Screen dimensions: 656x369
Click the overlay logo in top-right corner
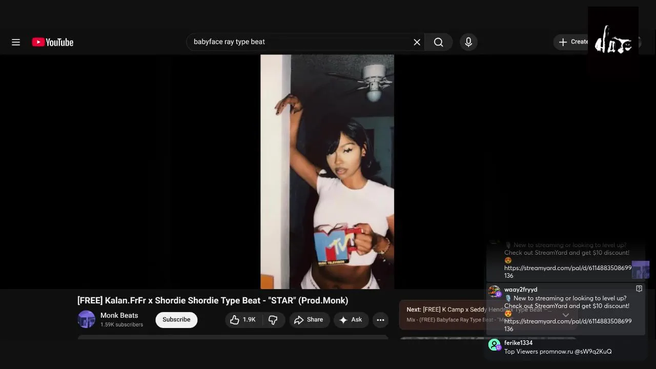(613, 40)
